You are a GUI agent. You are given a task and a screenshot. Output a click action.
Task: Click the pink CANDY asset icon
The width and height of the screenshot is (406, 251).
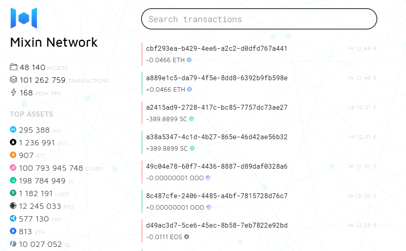13,168
